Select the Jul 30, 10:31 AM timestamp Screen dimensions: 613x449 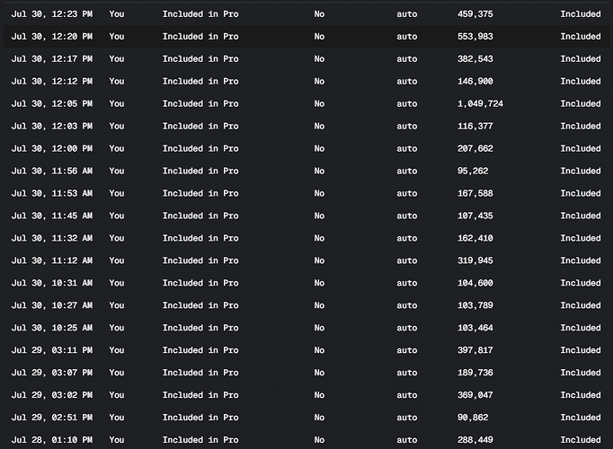[x=51, y=284]
